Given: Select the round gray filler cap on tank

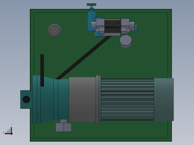Looking at the screenshot, I should (x=54, y=30).
